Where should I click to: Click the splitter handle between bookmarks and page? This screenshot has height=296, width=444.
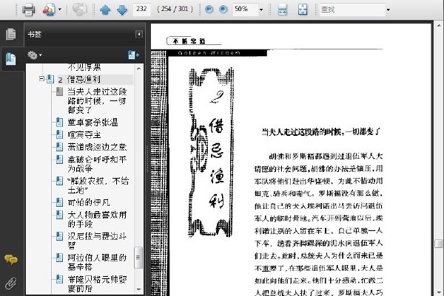tap(147, 159)
